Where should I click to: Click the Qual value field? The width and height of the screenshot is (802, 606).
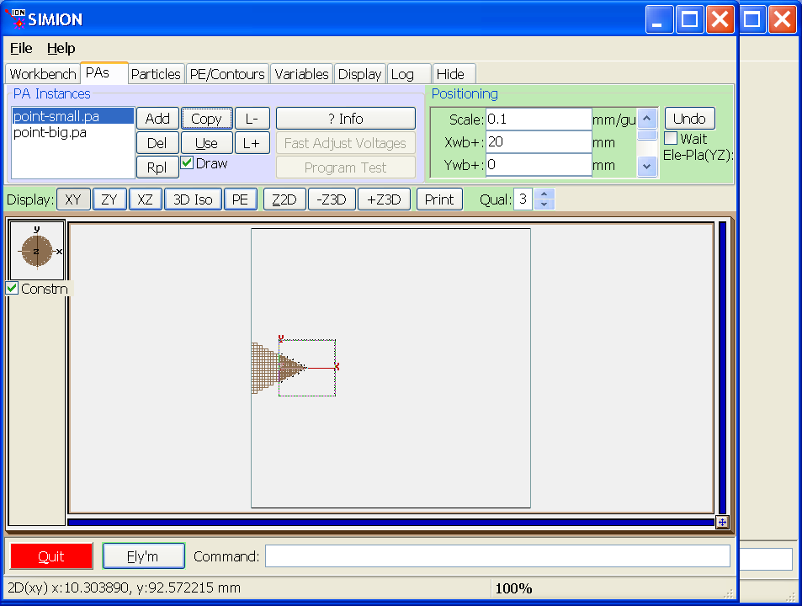point(523,199)
